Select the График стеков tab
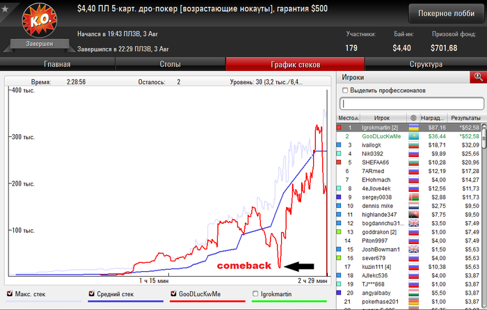Image resolution: width=487 pixels, height=310 pixels. coord(295,64)
